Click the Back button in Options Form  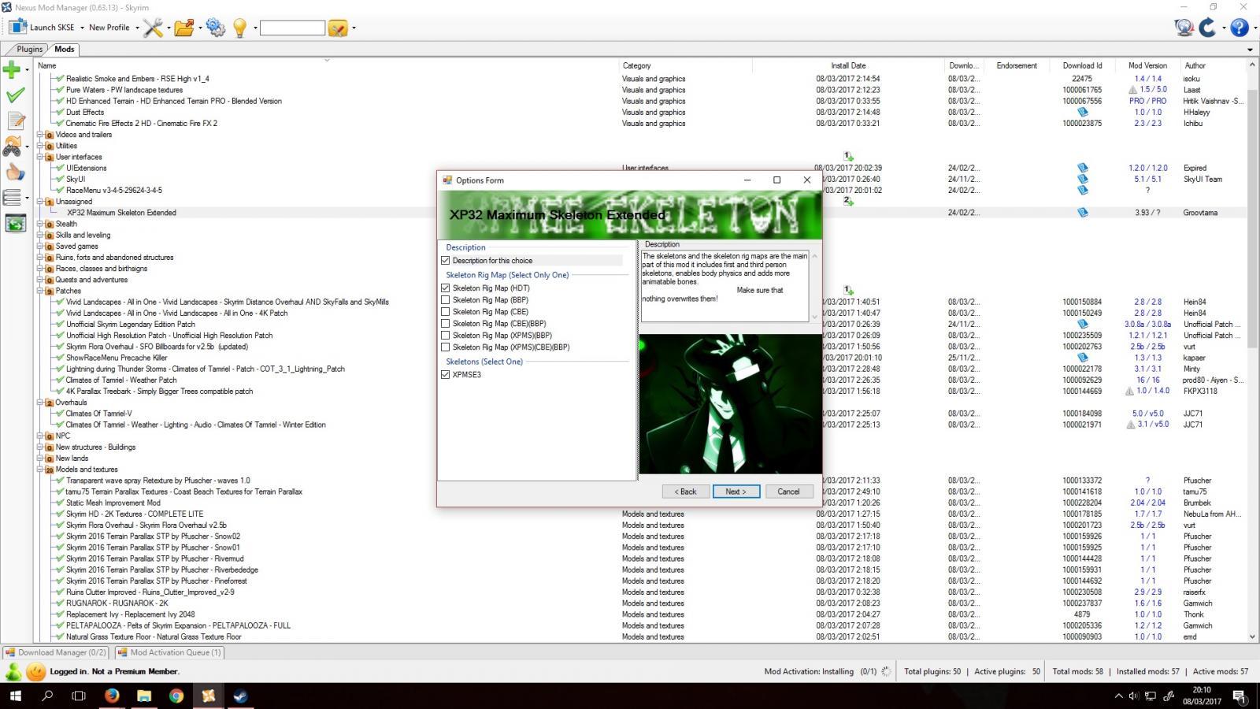685,492
